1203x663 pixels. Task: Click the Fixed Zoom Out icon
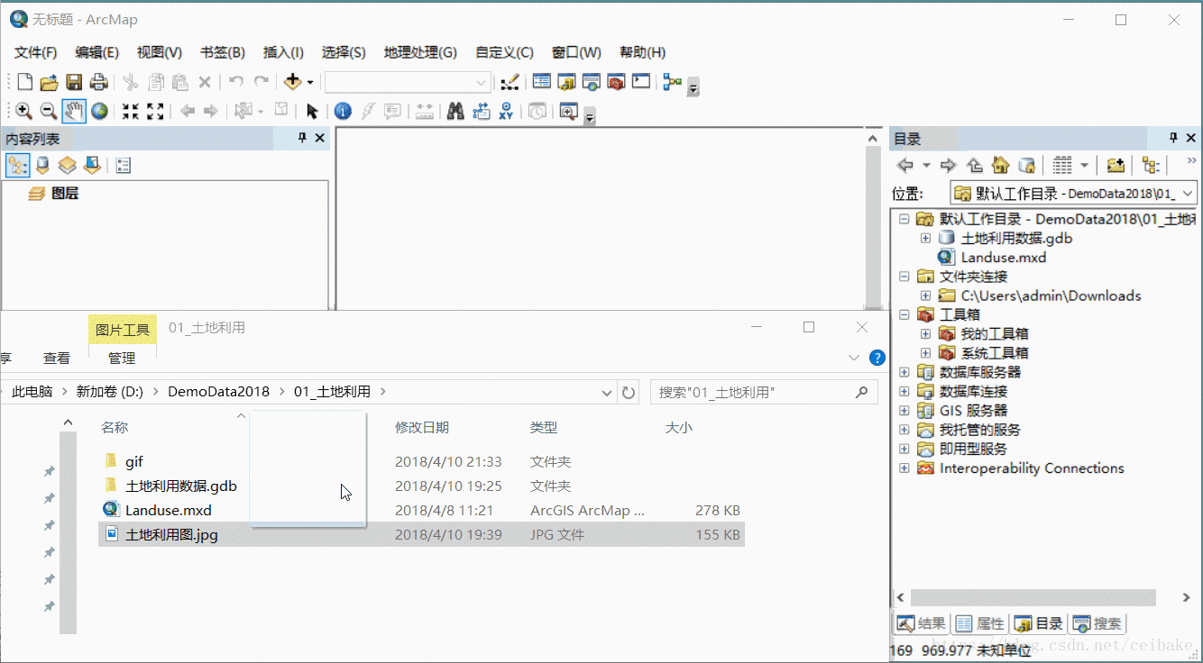pos(155,111)
